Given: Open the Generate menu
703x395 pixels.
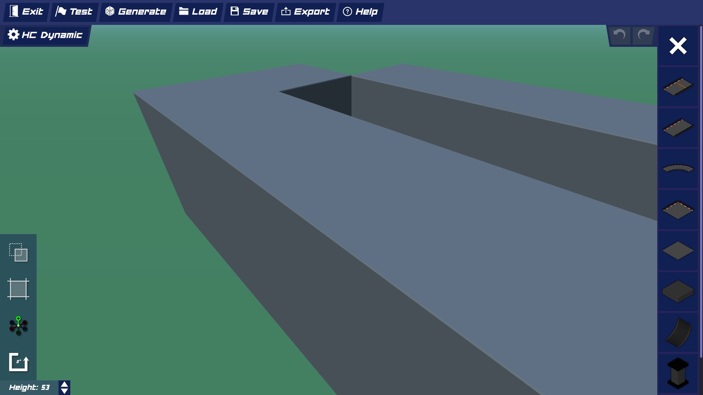Looking at the screenshot, I should tap(135, 11).
